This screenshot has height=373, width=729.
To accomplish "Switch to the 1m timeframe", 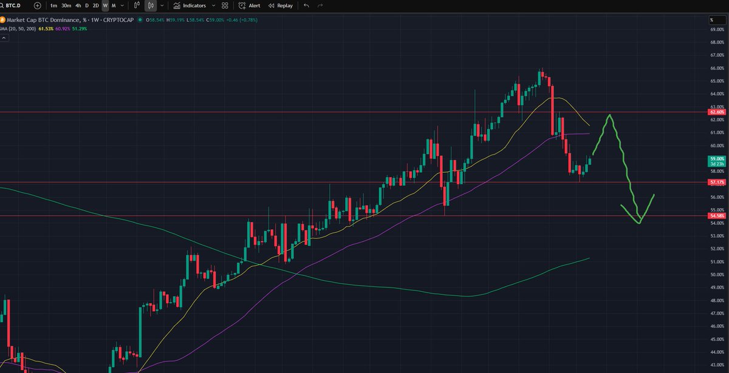I will tap(54, 5).
